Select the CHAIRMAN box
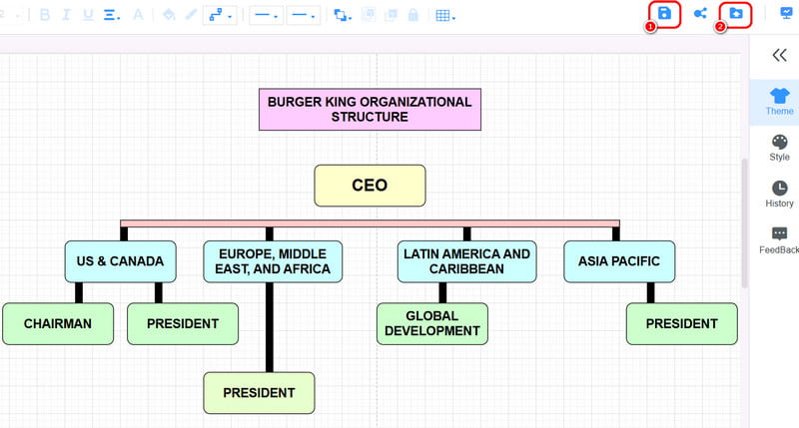 (58, 323)
